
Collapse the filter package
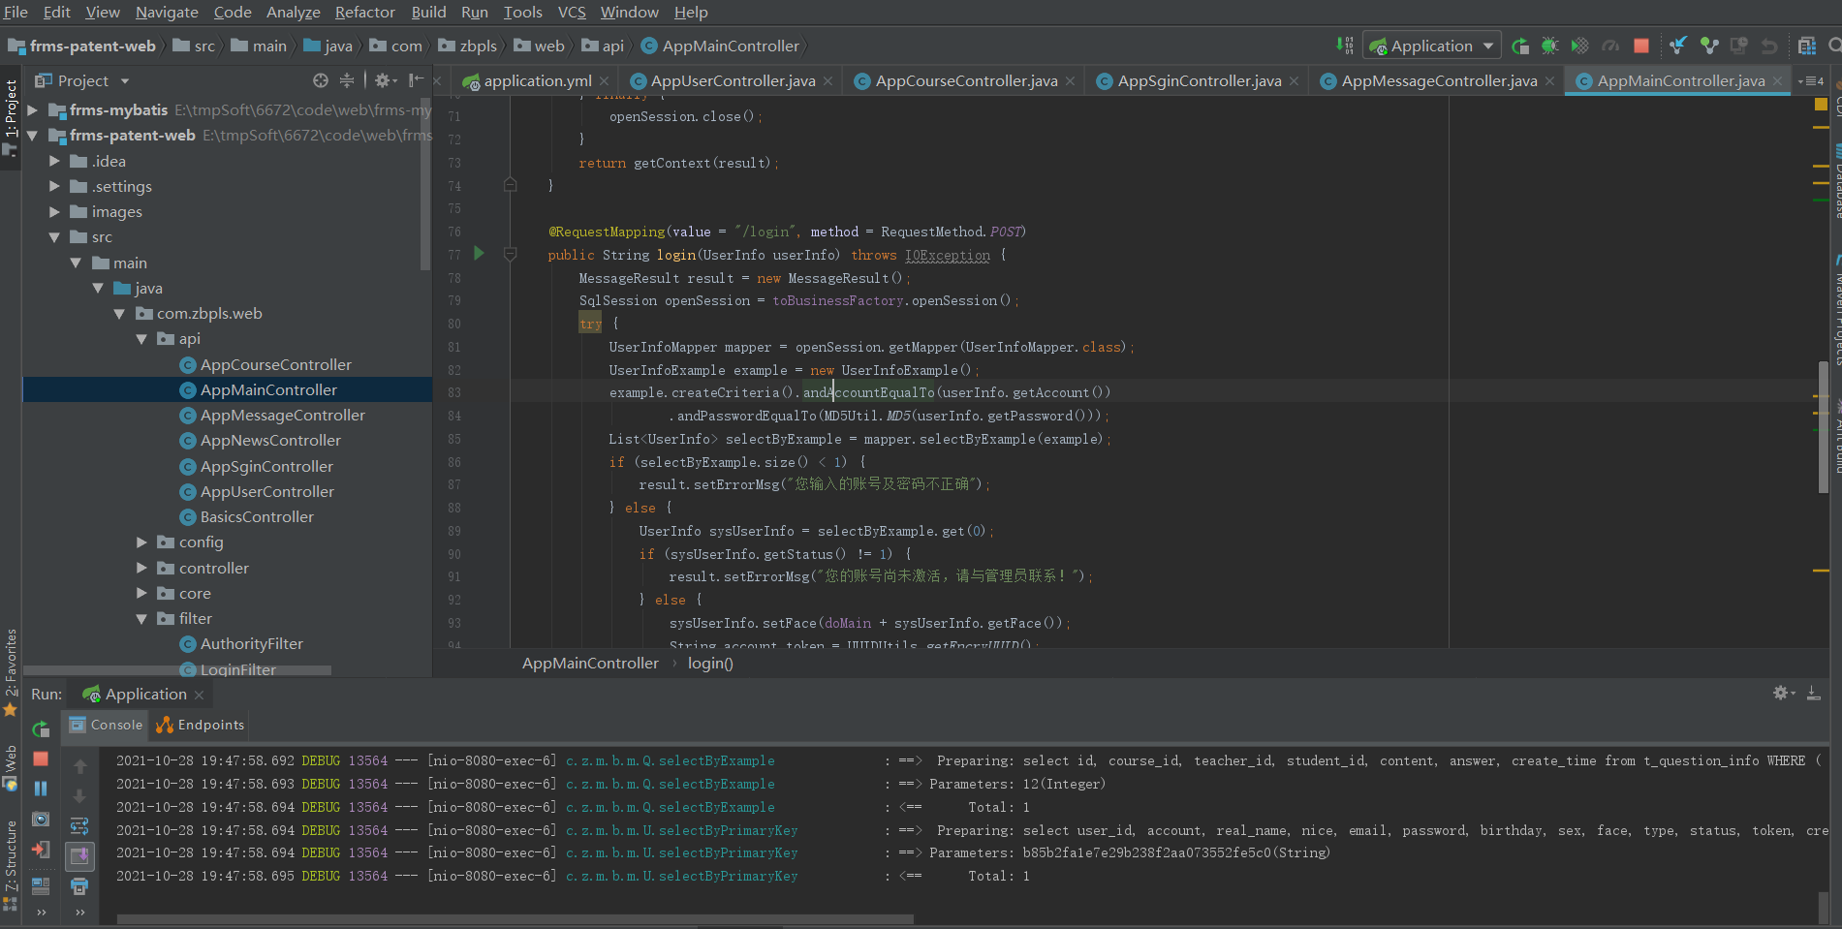pos(141,619)
